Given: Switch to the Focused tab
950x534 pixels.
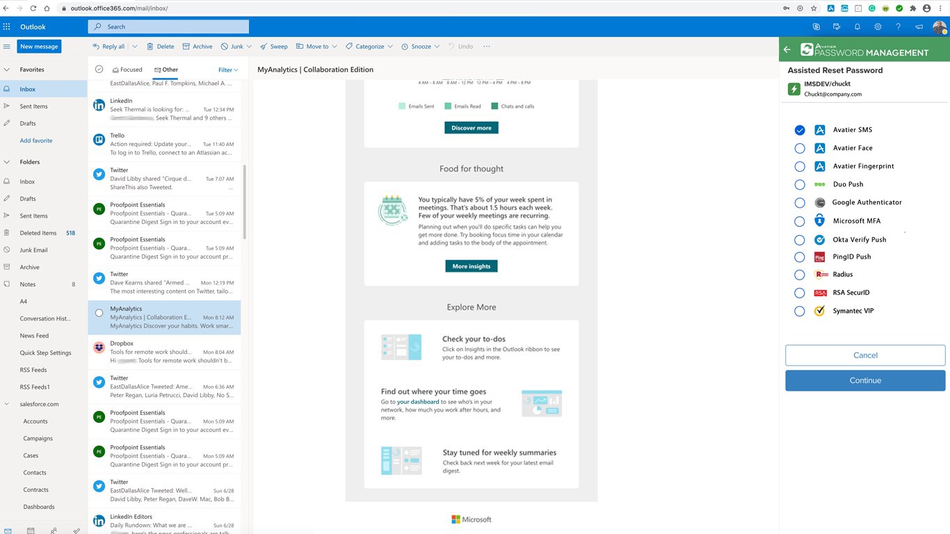Looking at the screenshot, I should 127,70.
